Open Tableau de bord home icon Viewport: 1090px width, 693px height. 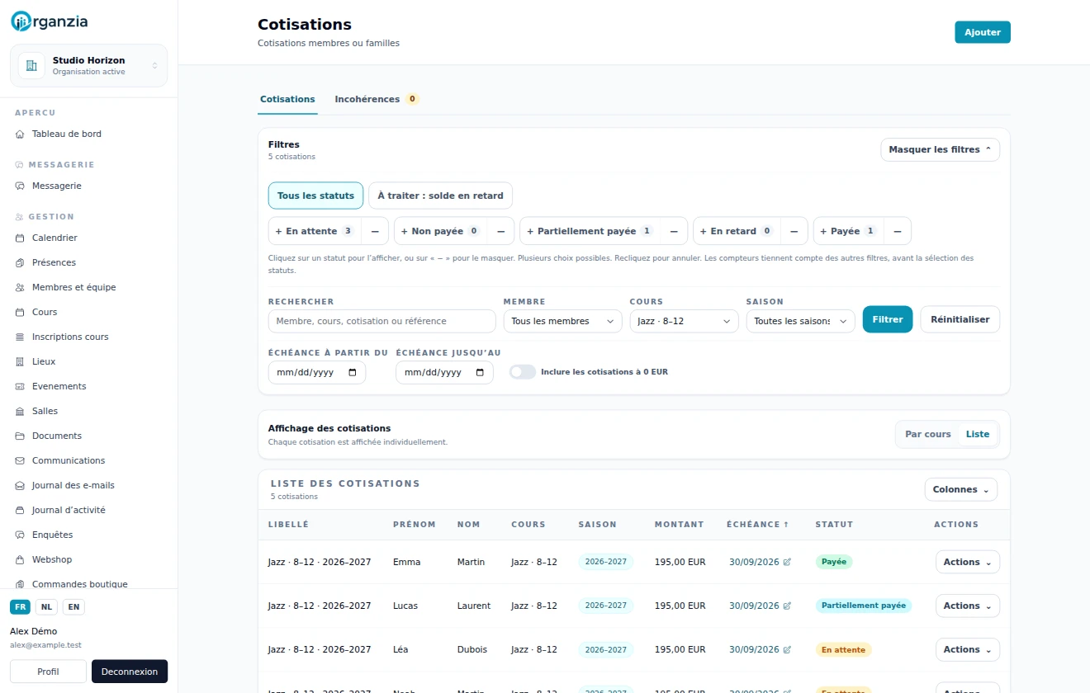(20, 134)
